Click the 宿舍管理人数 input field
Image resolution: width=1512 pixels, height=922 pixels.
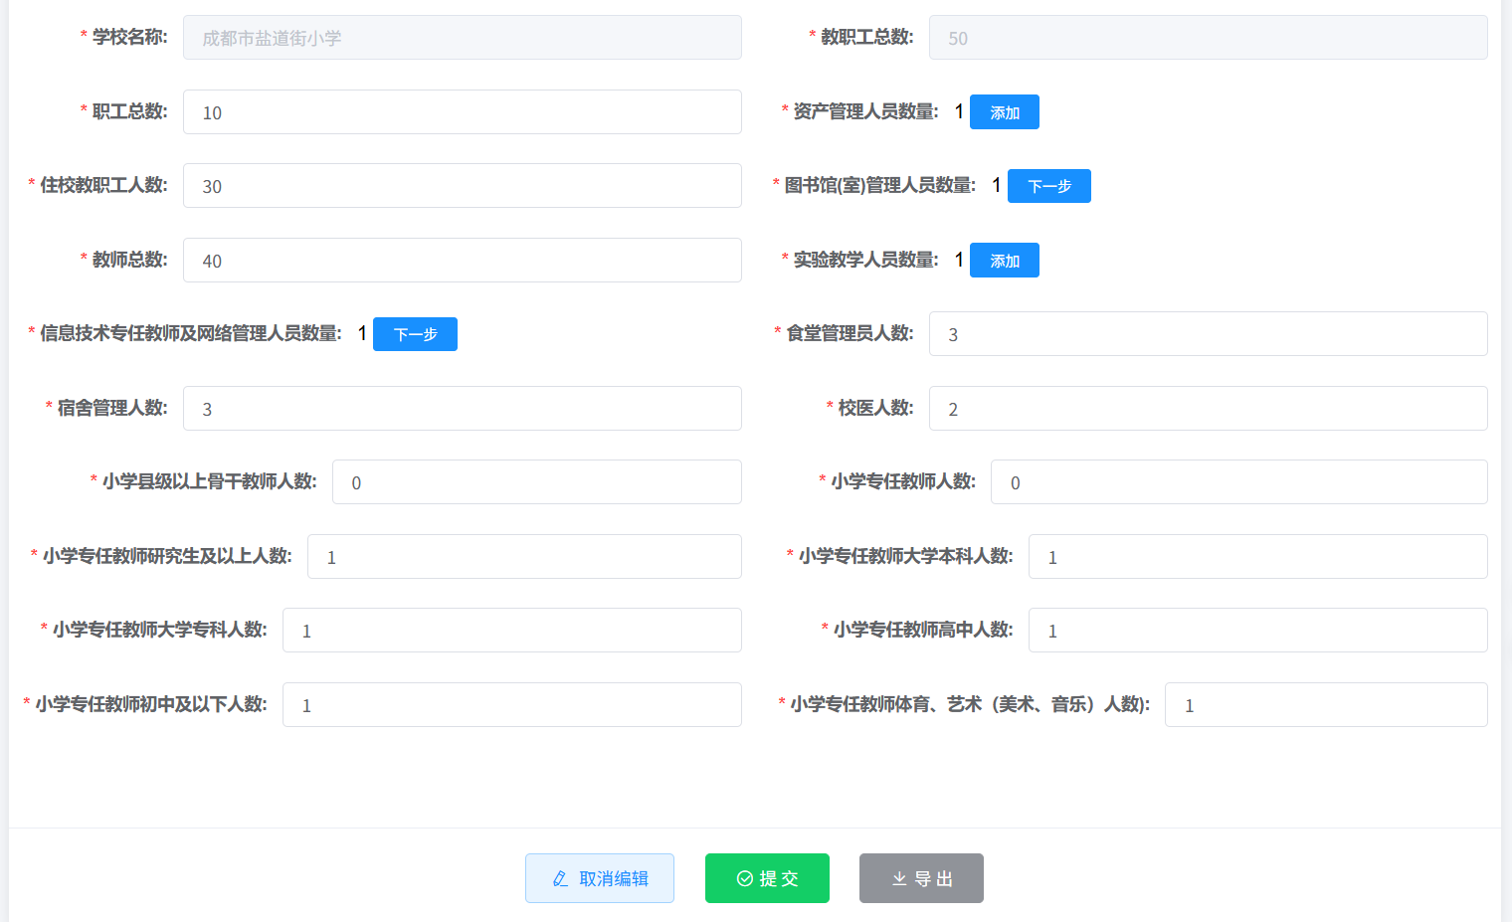point(462,409)
